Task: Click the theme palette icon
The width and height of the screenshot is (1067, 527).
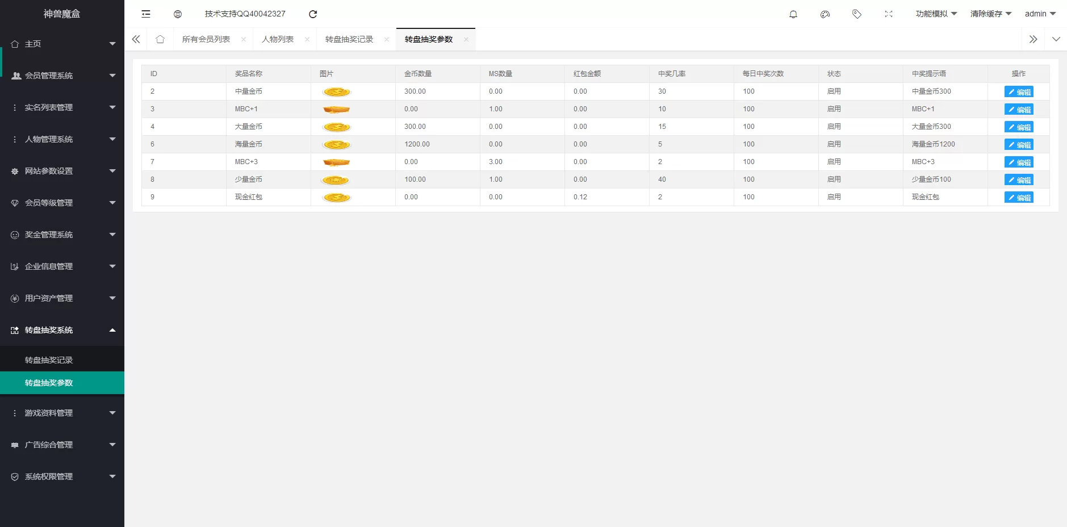Action: pyautogui.click(x=825, y=14)
